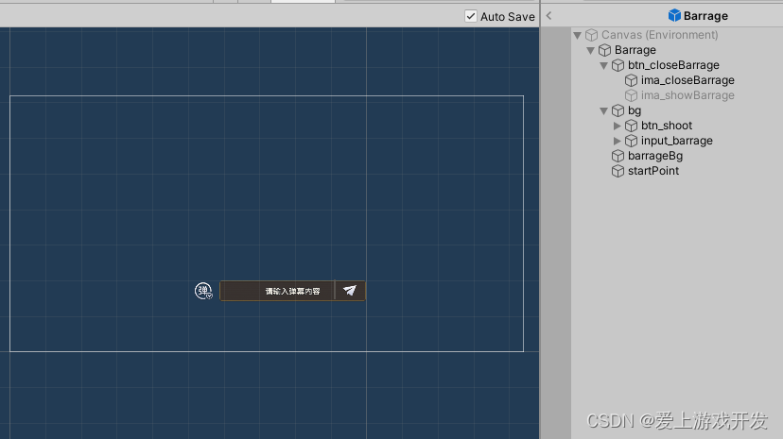Click the Barrage header title text
783x439 pixels.
point(705,16)
